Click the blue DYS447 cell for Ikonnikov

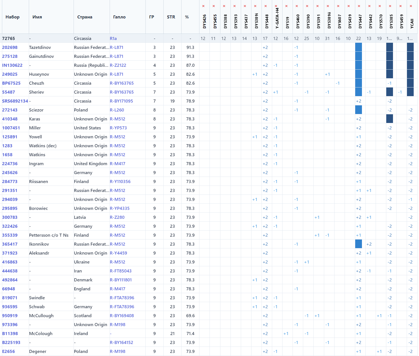pos(359,244)
